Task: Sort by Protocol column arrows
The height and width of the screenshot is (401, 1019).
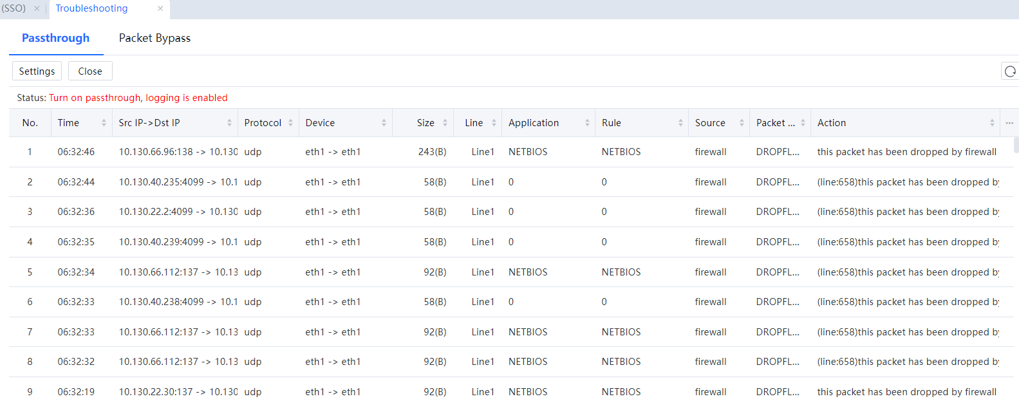Action: [x=290, y=123]
